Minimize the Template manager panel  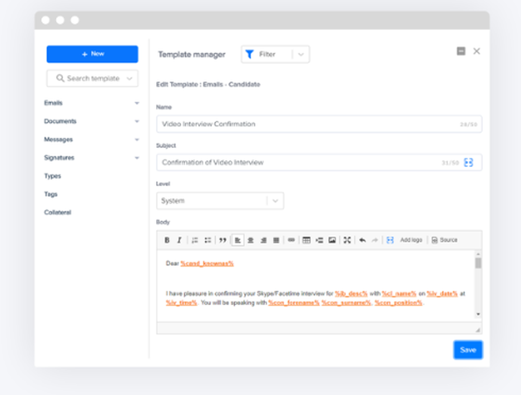tap(461, 51)
